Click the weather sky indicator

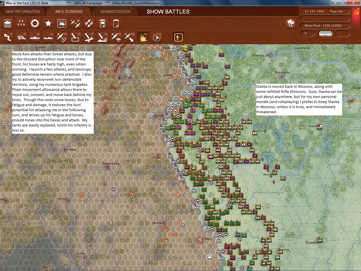[x=325, y=34]
